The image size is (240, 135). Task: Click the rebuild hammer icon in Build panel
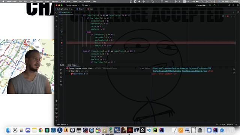(x=61, y=70)
